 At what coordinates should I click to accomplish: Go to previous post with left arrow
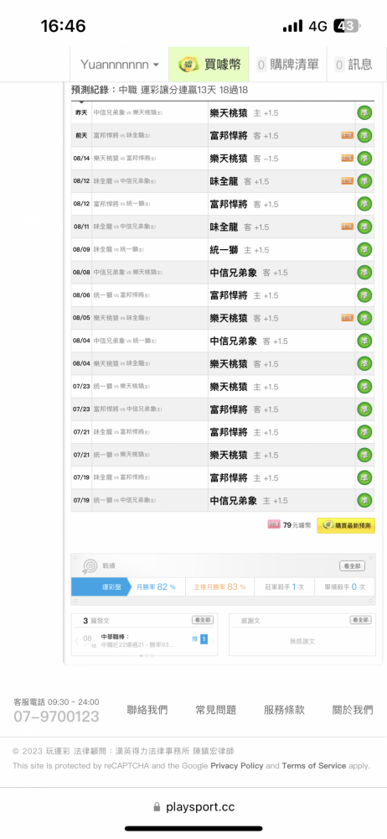[76, 640]
